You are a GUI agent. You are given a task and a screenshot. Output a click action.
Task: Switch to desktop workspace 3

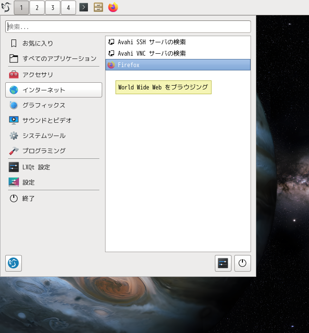(x=53, y=8)
